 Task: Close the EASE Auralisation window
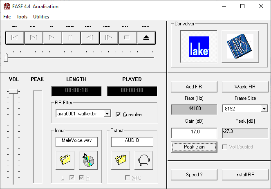261,7
